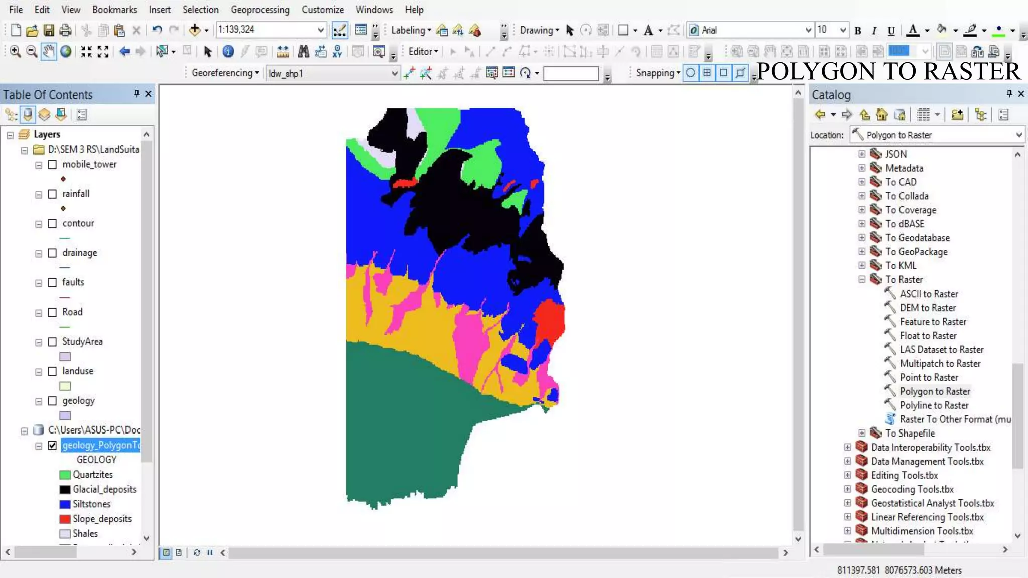1028x578 pixels.
Task: Open the Bookmarks menu
Action: 114,9
